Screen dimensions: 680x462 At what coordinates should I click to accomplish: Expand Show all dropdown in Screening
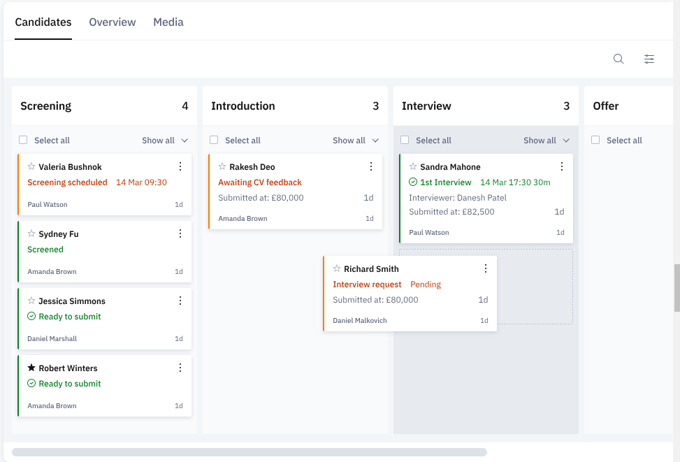pos(165,140)
